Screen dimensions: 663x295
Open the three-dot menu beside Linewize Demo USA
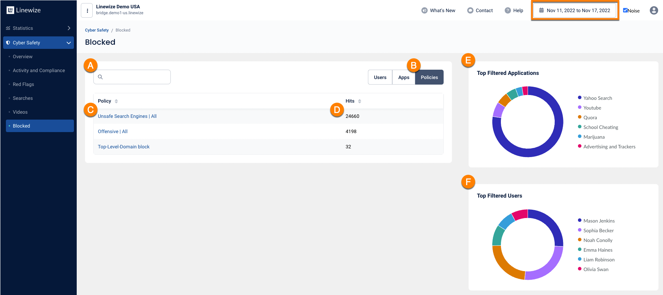(x=87, y=10)
